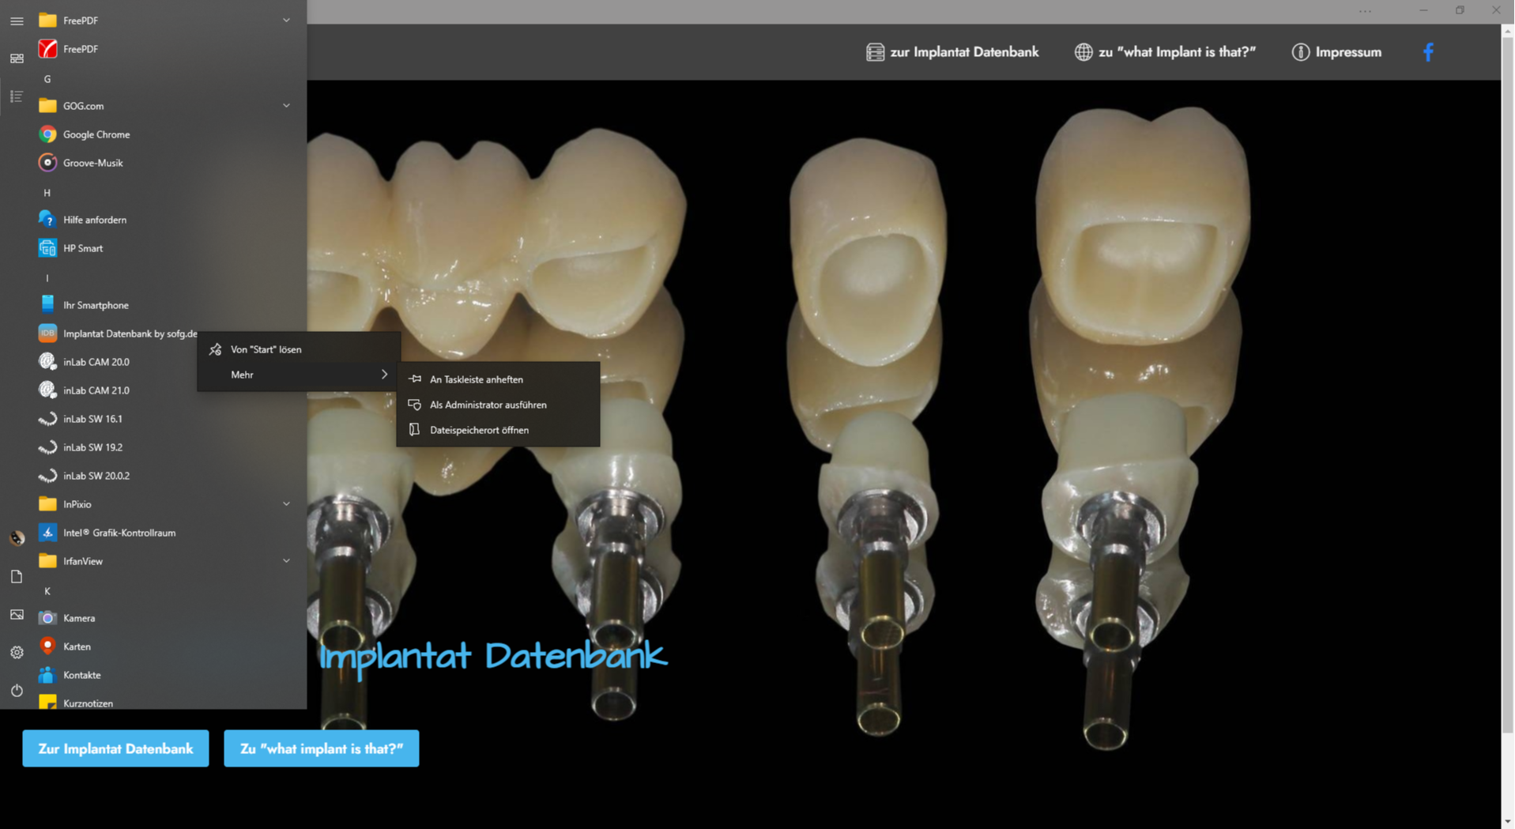The width and height of the screenshot is (1515, 829).
Task: Open Google Chrome from the app list
Action: pyautogui.click(x=96, y=134)
